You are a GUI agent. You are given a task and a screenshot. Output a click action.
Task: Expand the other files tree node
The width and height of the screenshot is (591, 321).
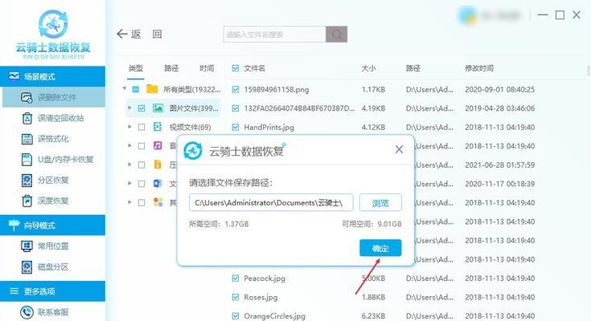[129, 202]
